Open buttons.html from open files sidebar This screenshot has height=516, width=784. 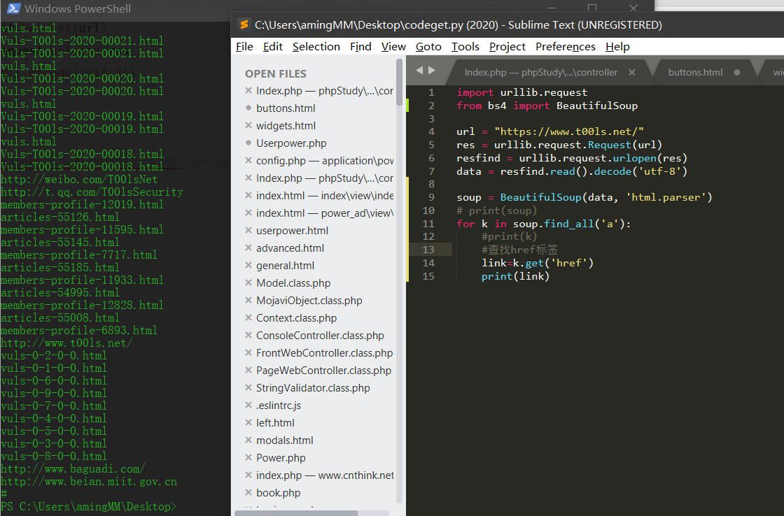coord(286,108)
